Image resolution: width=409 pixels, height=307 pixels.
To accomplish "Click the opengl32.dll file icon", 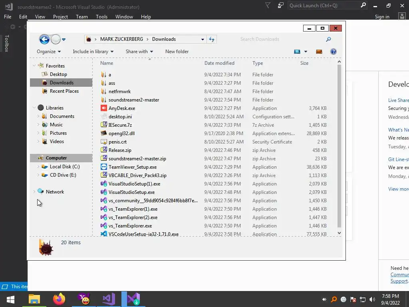I will [104, 133].
